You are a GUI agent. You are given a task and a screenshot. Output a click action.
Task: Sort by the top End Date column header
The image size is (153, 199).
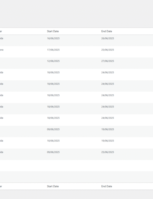click(106, 31)
